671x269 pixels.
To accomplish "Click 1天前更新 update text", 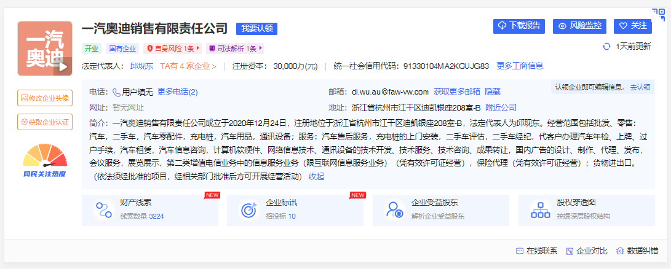I will (633, 47).
